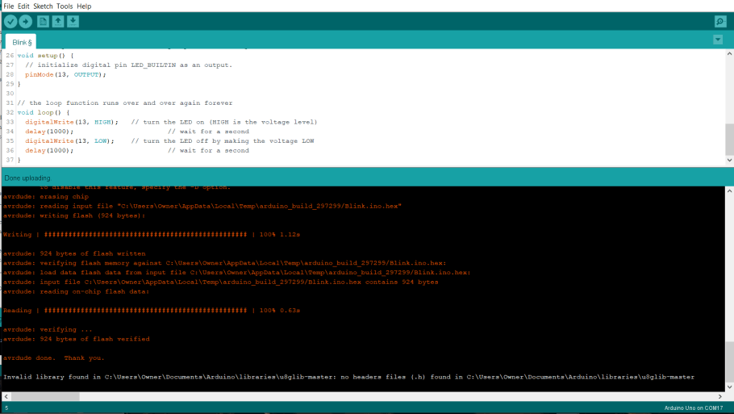Open the Serial Monitor magnifier icon

point(720,22)
